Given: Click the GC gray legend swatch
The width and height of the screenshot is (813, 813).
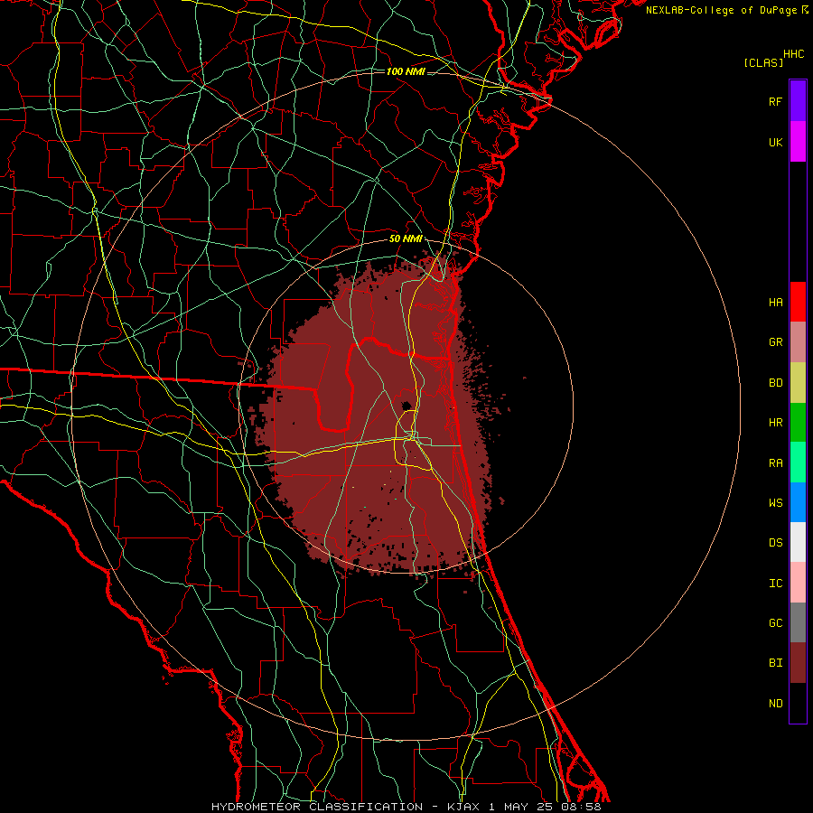Looking at the screenshot, I should [798, 622].
